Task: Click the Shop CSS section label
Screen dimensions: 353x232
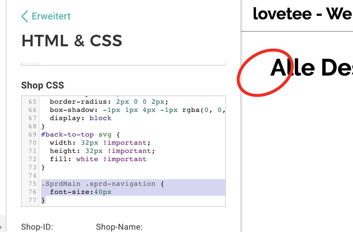Action: point(43,85)
